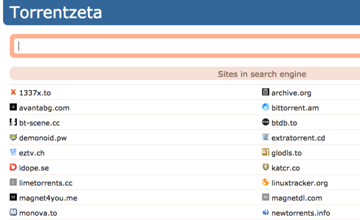Open the bt-scene.cc link
This screenshot has width=360, height=220.
(x=39, y=123)
